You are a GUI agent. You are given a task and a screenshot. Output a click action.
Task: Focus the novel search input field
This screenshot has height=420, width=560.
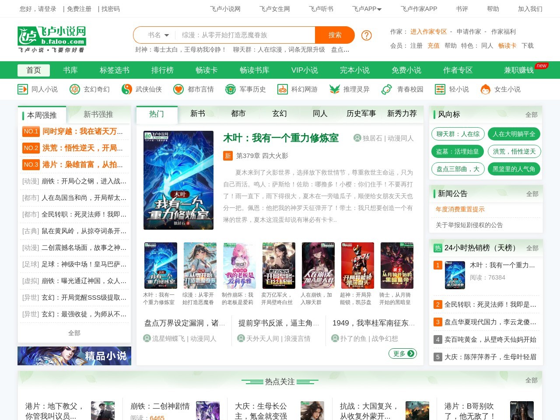tap(245, 35)
